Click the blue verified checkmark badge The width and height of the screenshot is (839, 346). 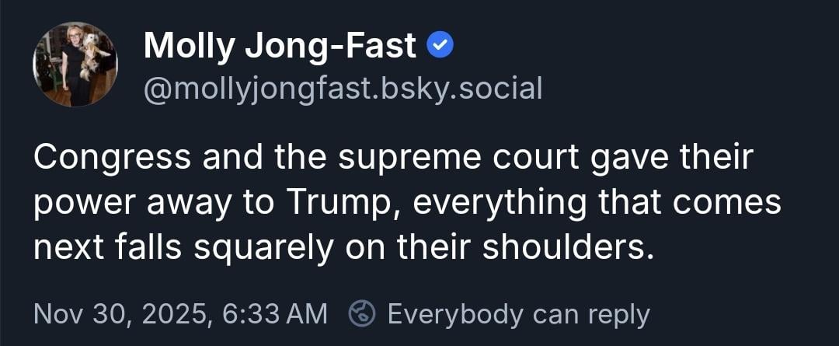tap(441, 47)
